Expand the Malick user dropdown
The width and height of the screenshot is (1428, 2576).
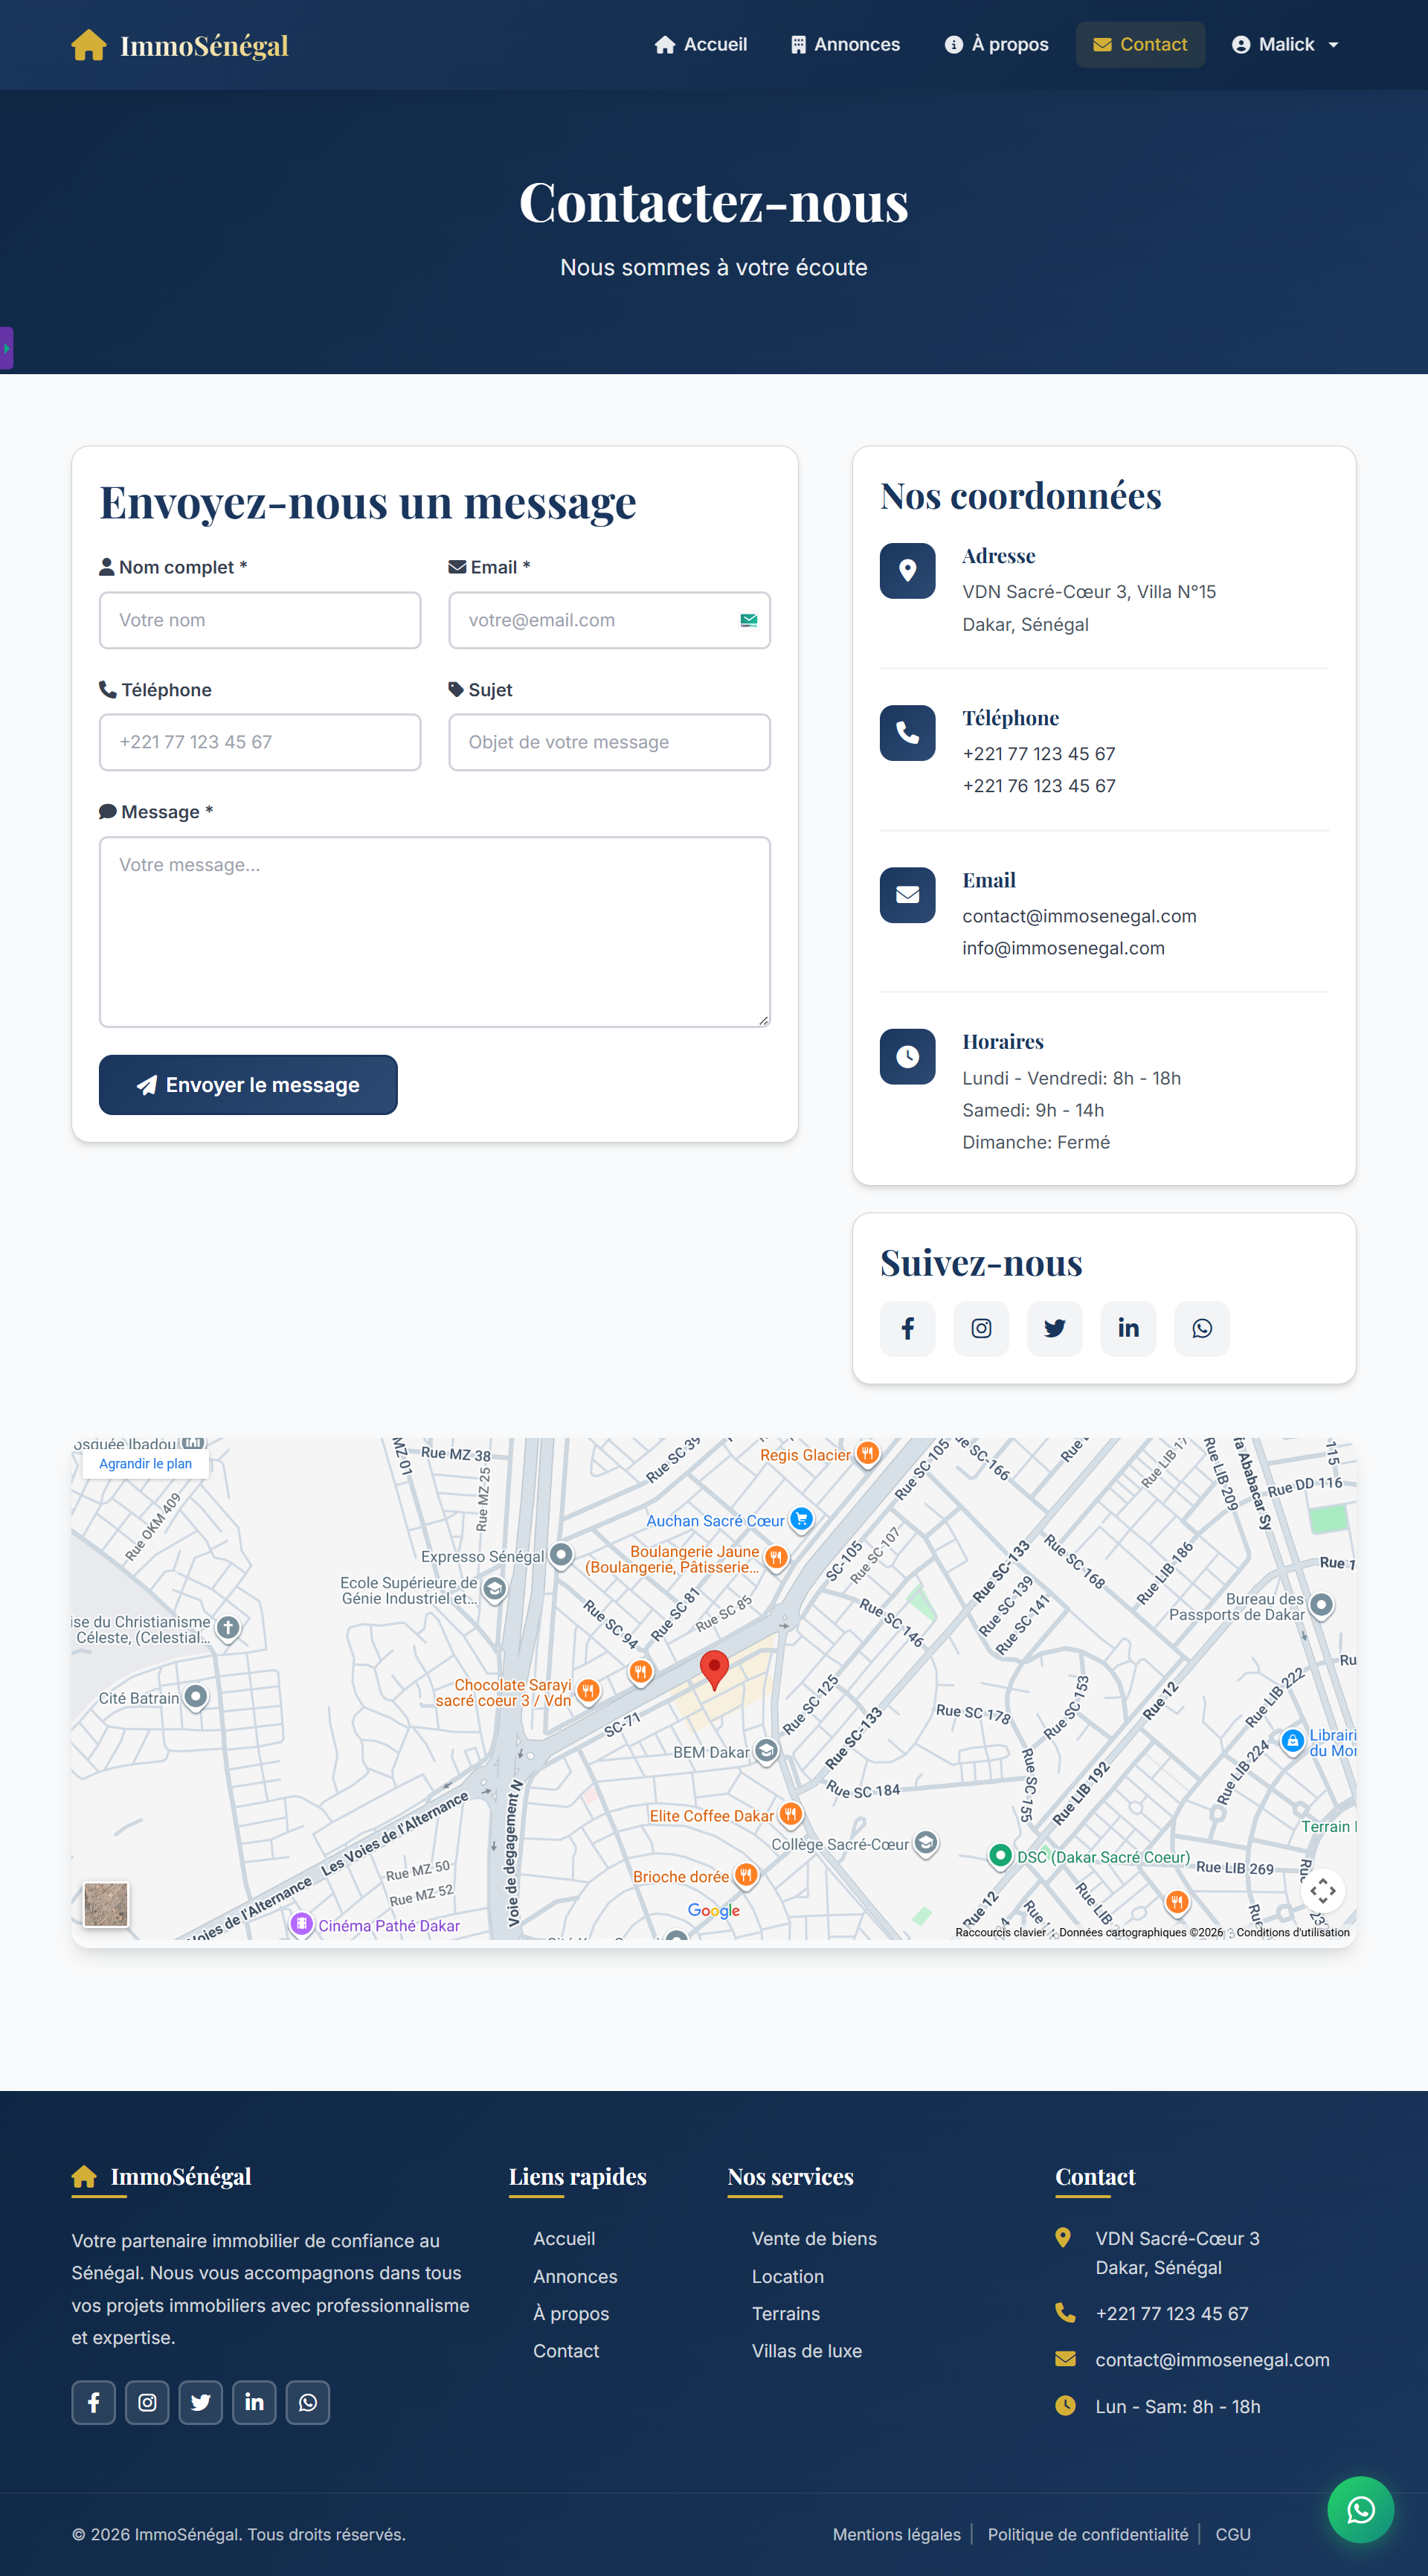pos(1285,45)
